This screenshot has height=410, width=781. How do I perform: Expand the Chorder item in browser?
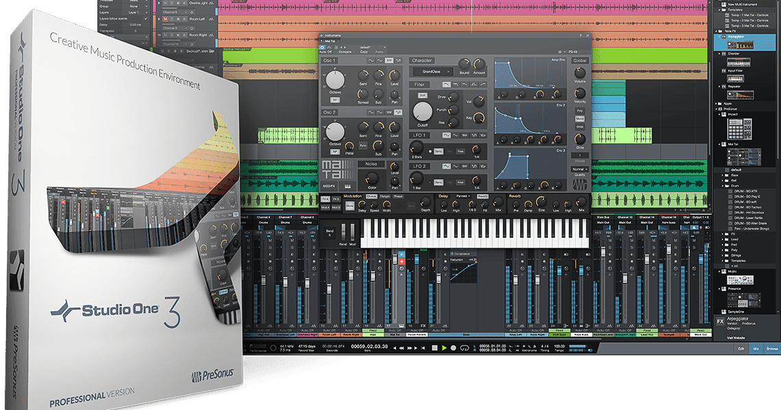coord(719,53)
